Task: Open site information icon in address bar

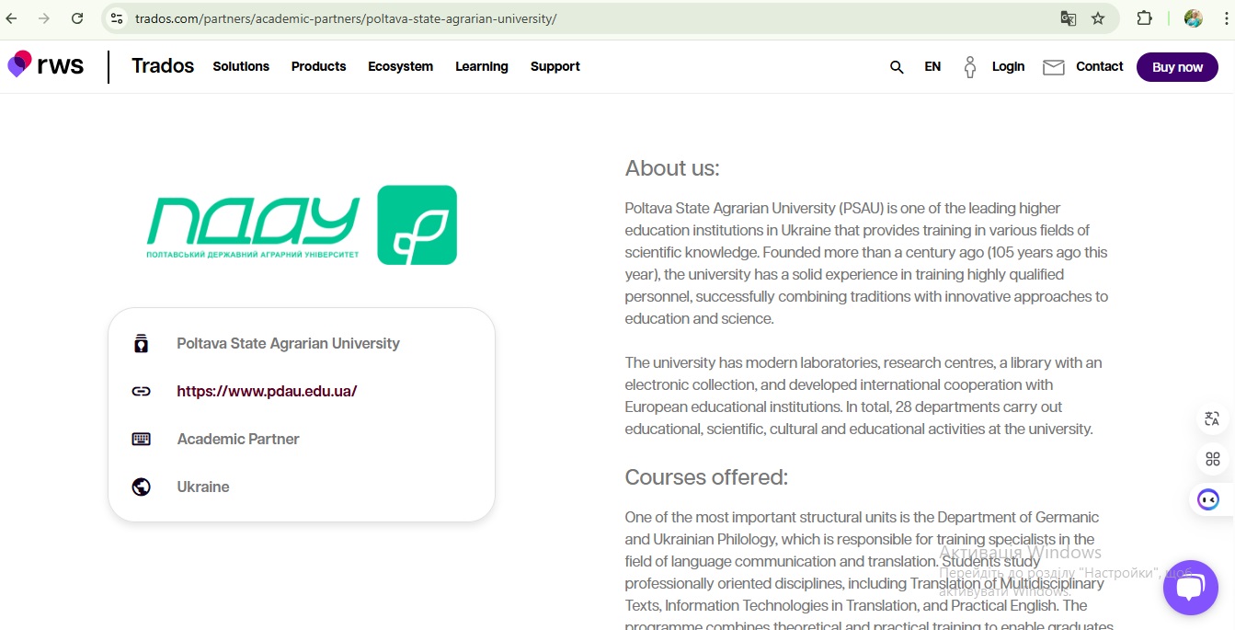Action: coord(116,18)
